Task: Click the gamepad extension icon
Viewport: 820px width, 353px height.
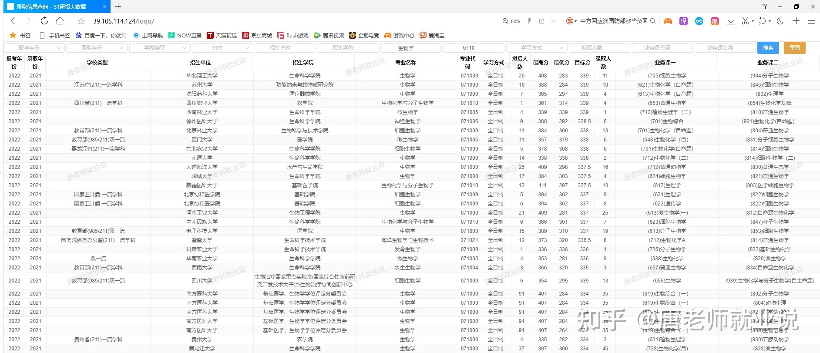Action: click(x=668, y=21)
